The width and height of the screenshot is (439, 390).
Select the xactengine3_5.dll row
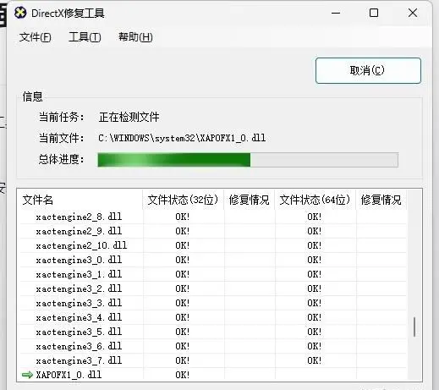coord(213,332)
